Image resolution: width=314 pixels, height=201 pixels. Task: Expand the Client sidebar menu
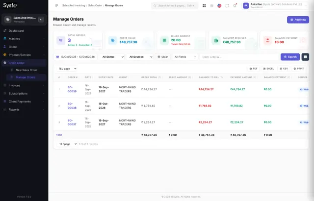[24, 47]
